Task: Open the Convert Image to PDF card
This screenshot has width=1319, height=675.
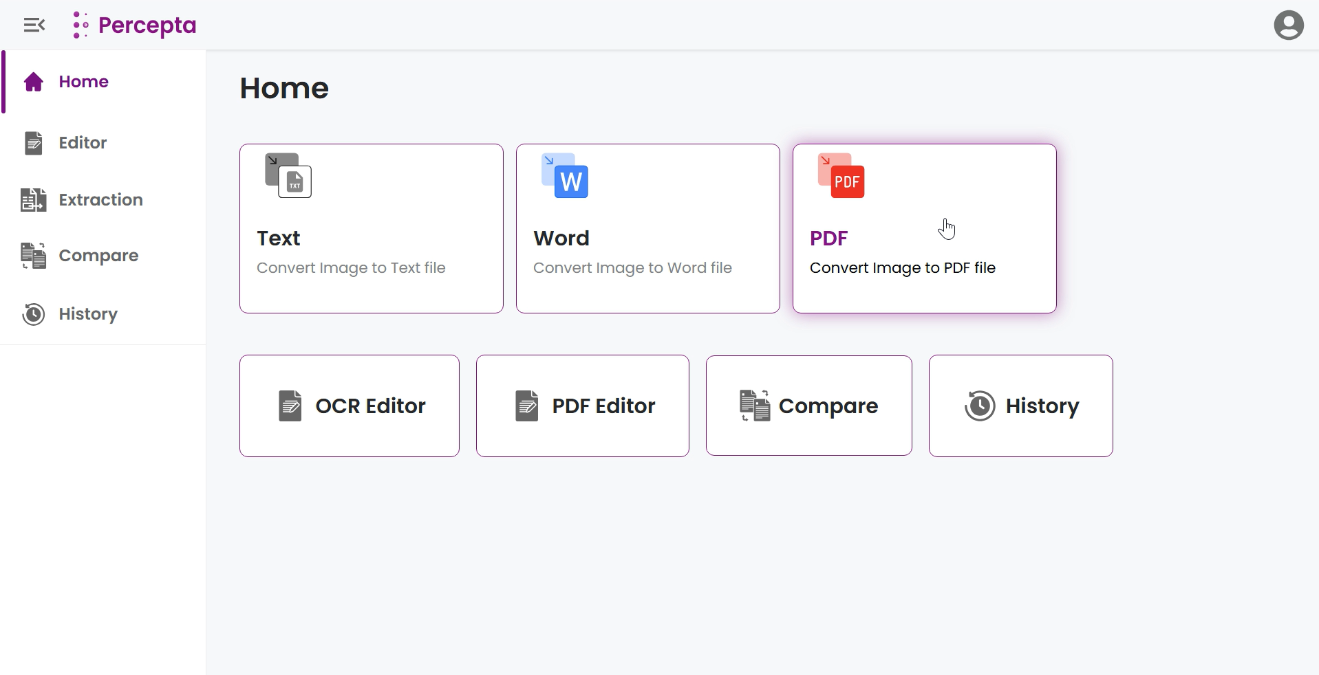Action: (x=924, y=228)
